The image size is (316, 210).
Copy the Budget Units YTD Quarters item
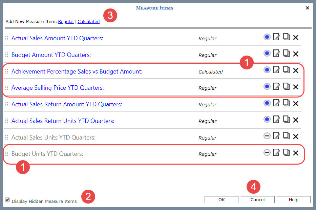[286, 152]
